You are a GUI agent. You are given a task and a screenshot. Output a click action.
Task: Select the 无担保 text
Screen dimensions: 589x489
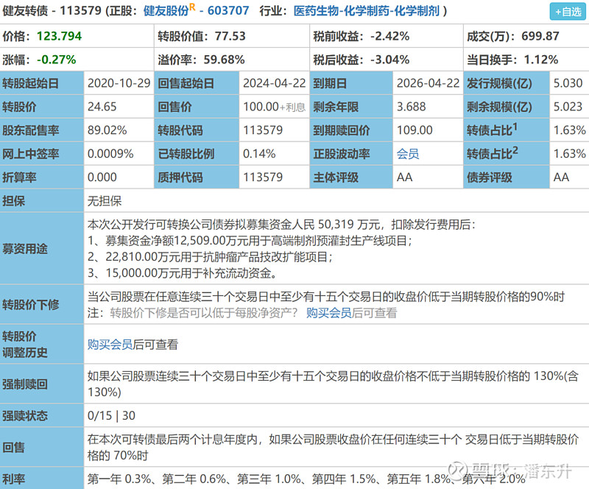105,201
